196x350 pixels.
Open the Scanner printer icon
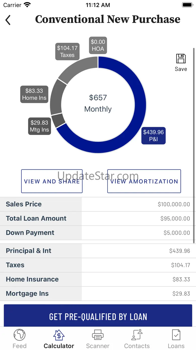98,335
